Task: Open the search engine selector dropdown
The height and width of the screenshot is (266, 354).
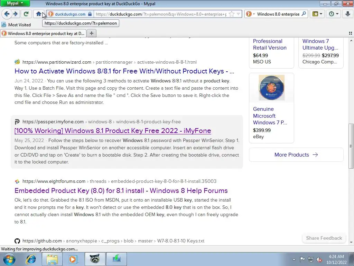Action: 250,14
